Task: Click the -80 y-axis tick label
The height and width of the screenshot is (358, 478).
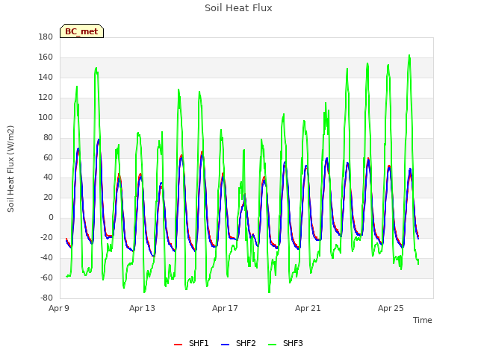Action: pos(46,298)
